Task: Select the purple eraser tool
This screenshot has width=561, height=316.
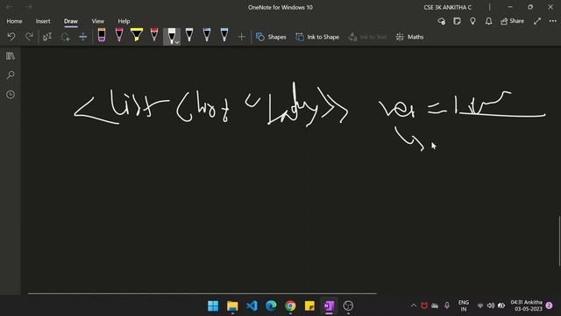Action: point(102,35)
